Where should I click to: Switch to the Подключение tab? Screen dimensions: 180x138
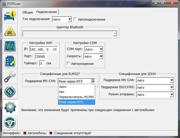(x=47, y=12)
